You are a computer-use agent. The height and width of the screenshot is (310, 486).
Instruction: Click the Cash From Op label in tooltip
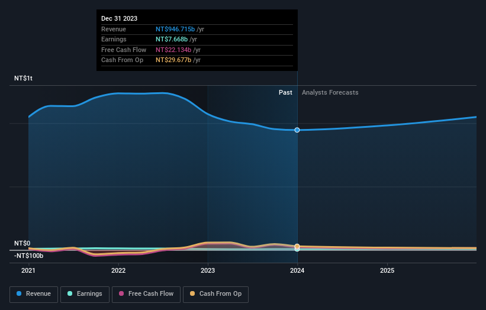coord(122,60)
